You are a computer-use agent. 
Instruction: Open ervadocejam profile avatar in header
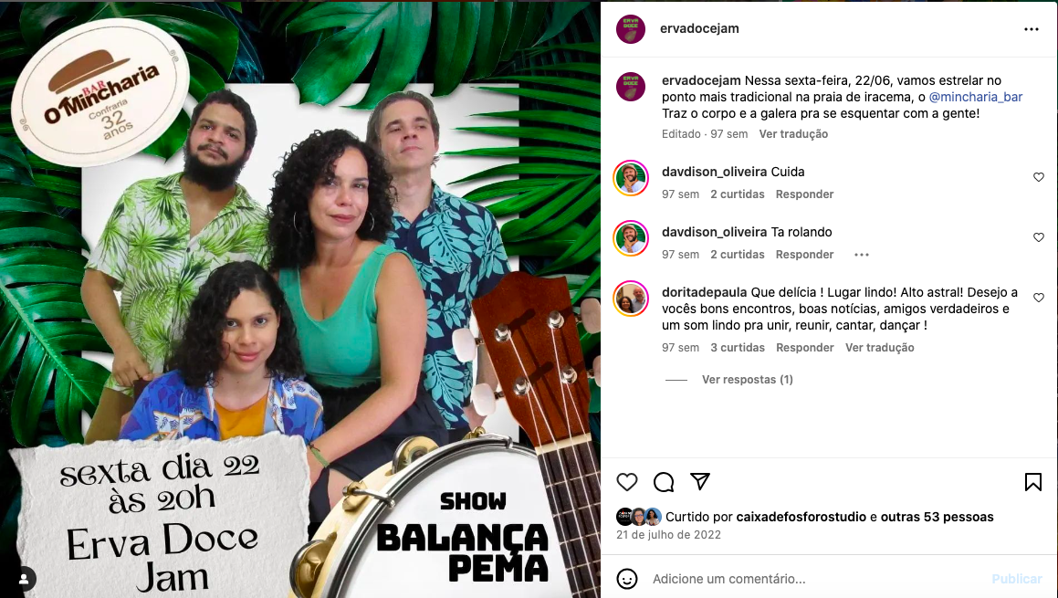[631, 29]
